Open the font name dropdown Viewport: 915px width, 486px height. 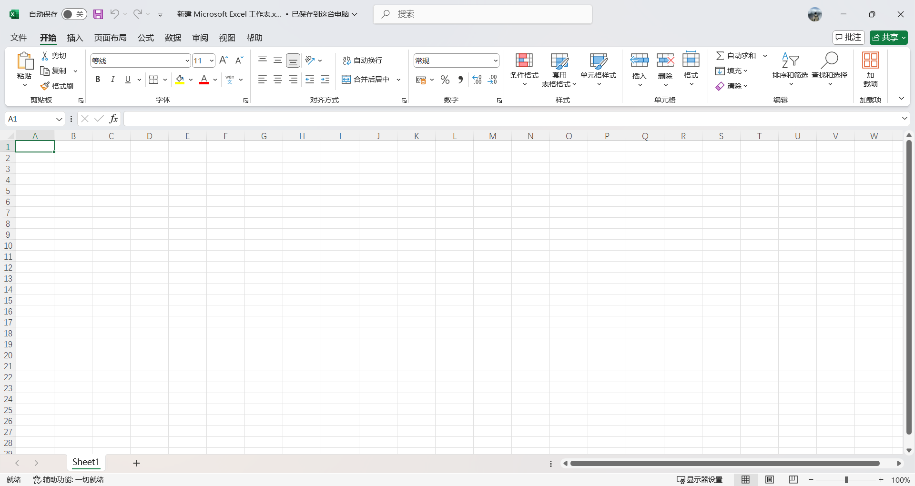[x=187, y=61]
